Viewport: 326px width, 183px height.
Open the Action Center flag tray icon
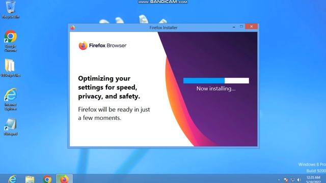pos(286,180)
